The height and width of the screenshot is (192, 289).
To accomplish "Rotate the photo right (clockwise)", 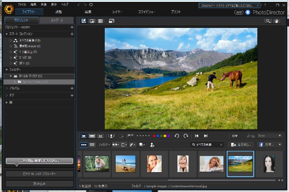I will point(186,136).
